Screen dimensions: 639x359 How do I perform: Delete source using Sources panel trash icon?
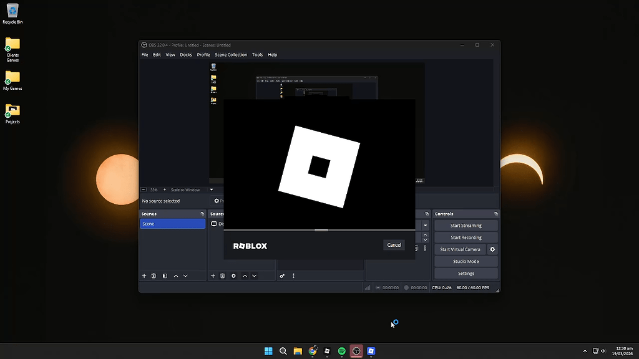223,276
